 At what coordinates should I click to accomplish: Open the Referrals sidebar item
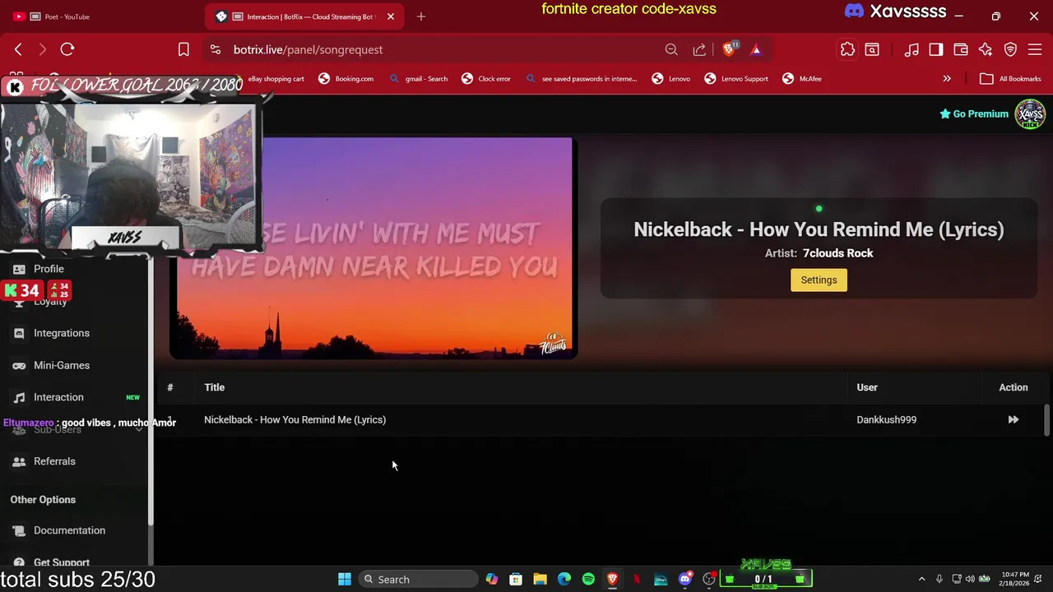tap(54, 461)
